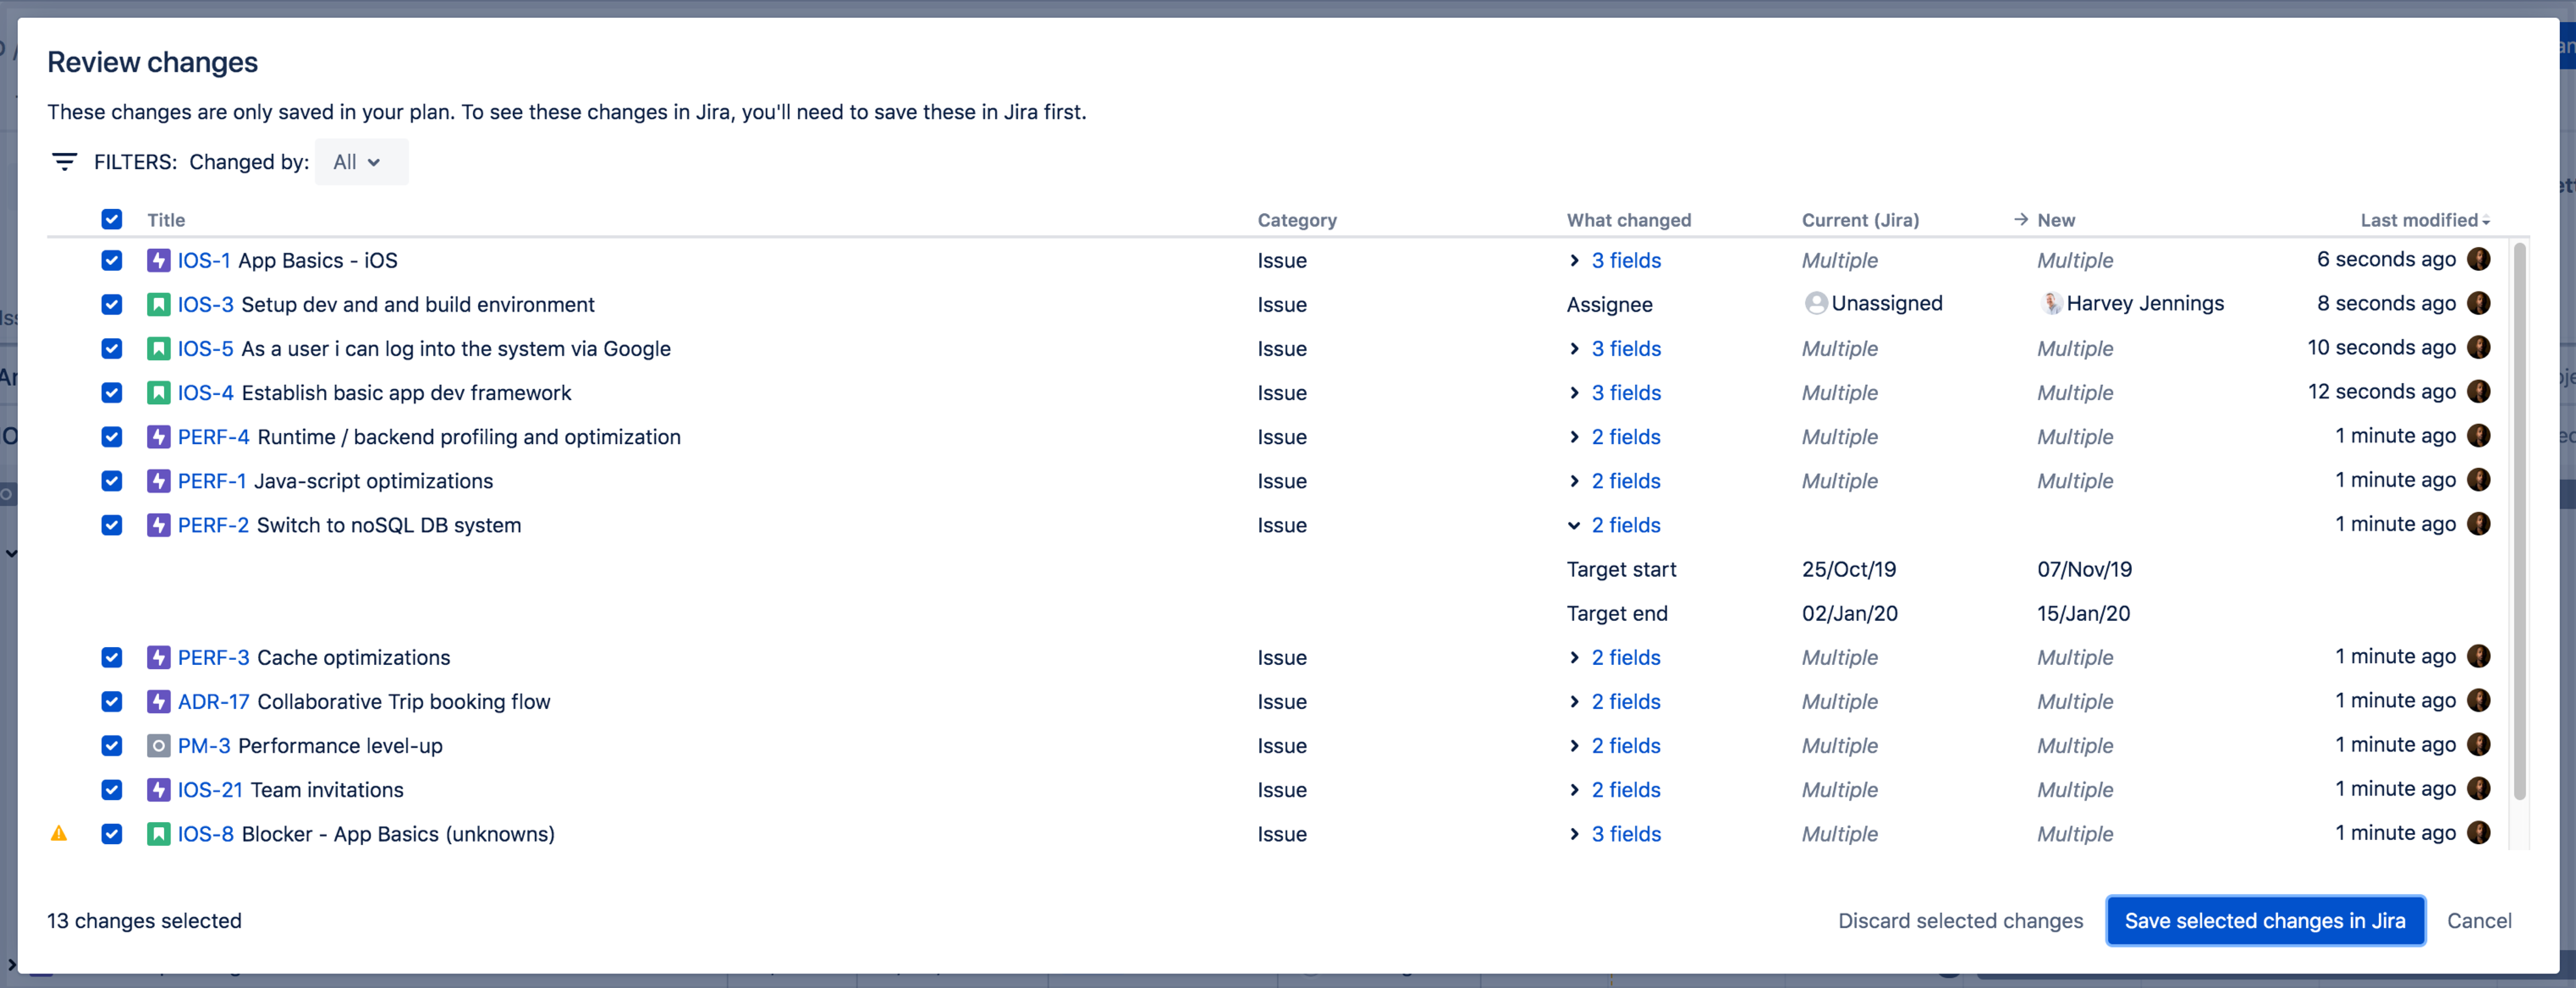Click the Title column header
This screenshot has height=988, width=2576.
click(x=166, y=220)
